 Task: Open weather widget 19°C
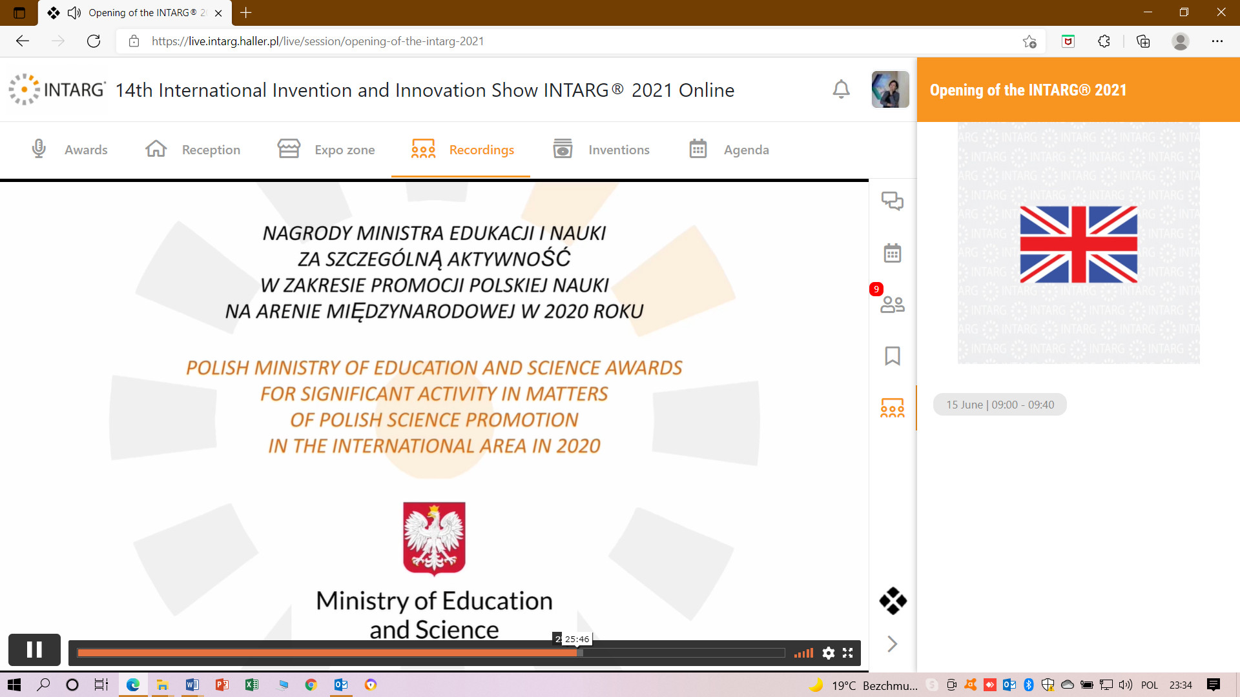863,685
